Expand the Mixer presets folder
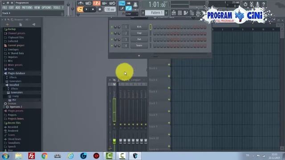Image resolution: width=285 pixels, height=160 pixels. pos(15,65)
